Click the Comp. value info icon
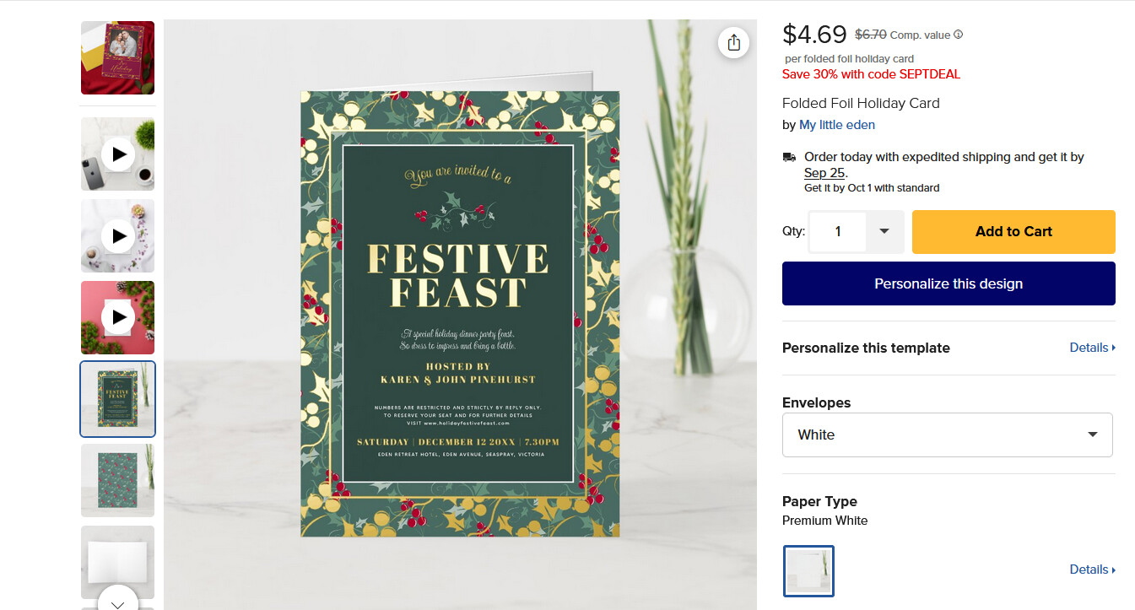Viewport: 1135px width, 610px height. [958, 35]
